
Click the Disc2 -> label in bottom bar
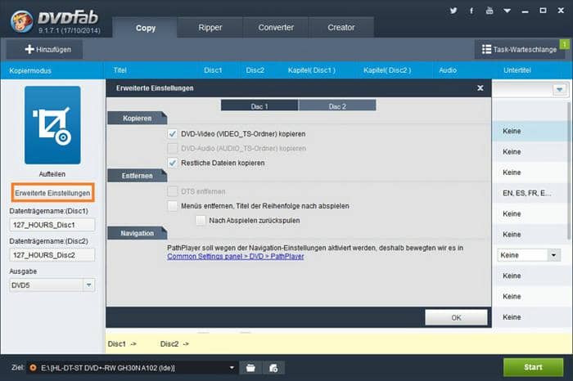[174, 343]
